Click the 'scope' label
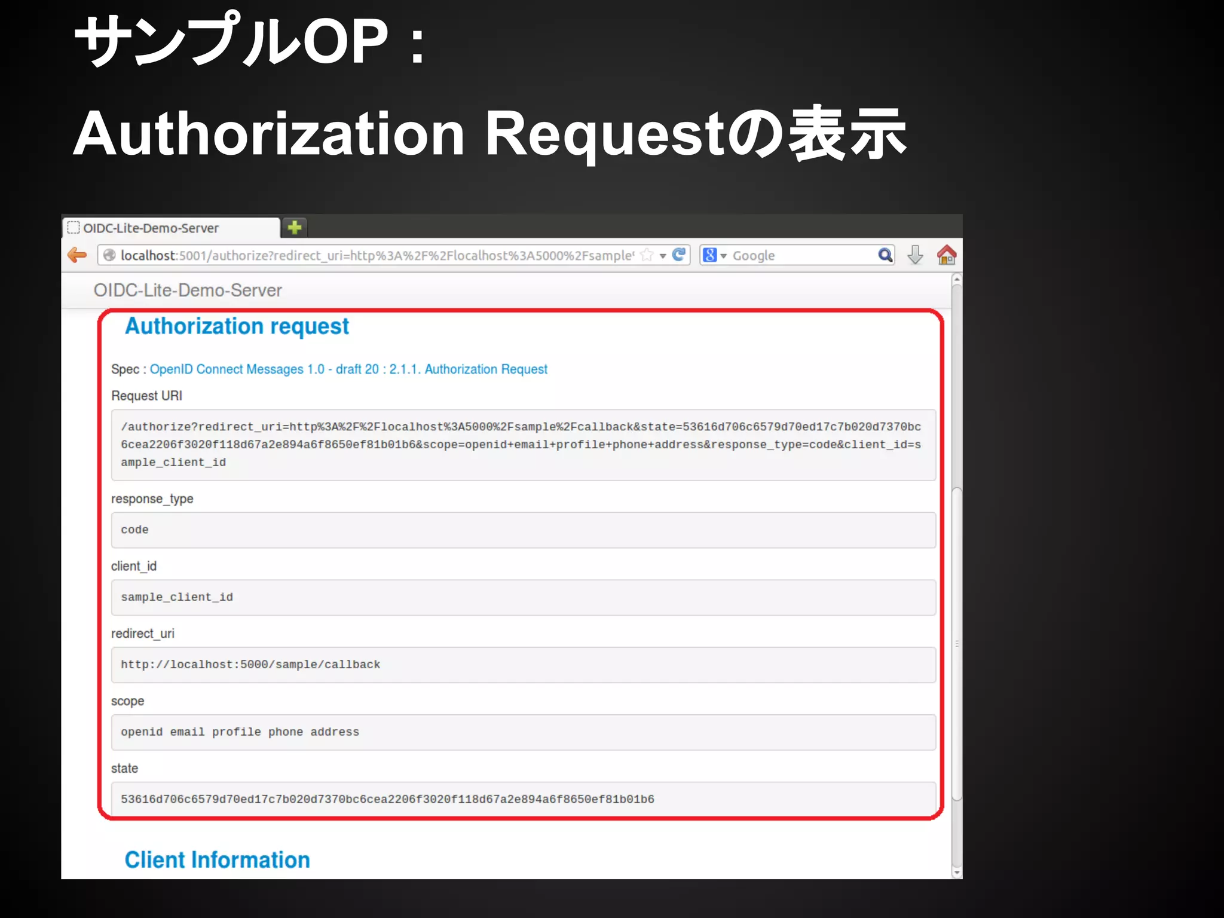Screen dimensions: 1224x918 click(128, 701)
